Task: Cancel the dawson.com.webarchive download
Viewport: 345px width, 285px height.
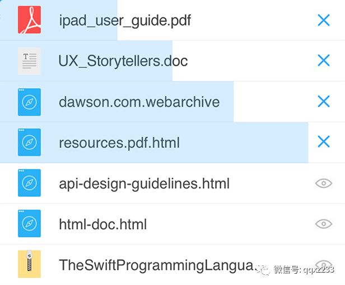Action: coord(324,102)
